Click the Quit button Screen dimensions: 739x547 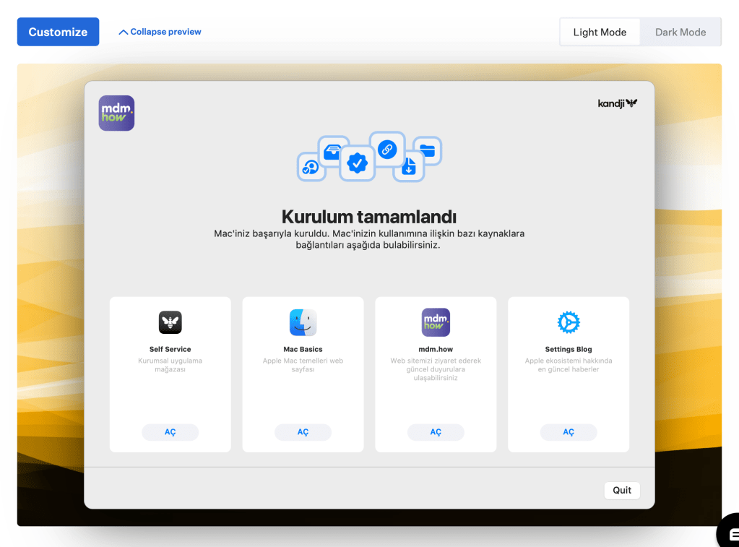point(622,490)
